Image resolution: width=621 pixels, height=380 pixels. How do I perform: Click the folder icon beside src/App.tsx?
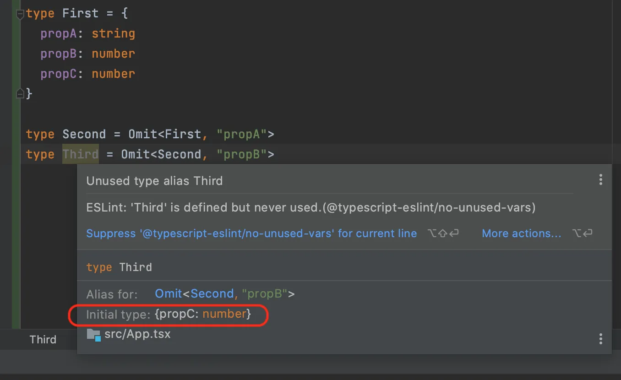click(93, 335)
